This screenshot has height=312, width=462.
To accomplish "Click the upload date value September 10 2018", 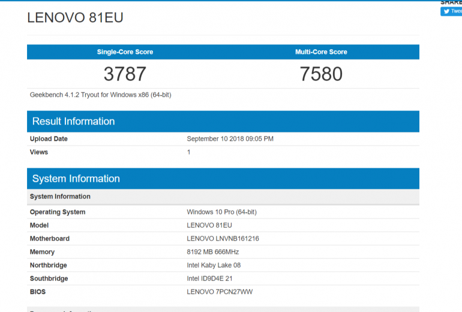I will point(230,139).
